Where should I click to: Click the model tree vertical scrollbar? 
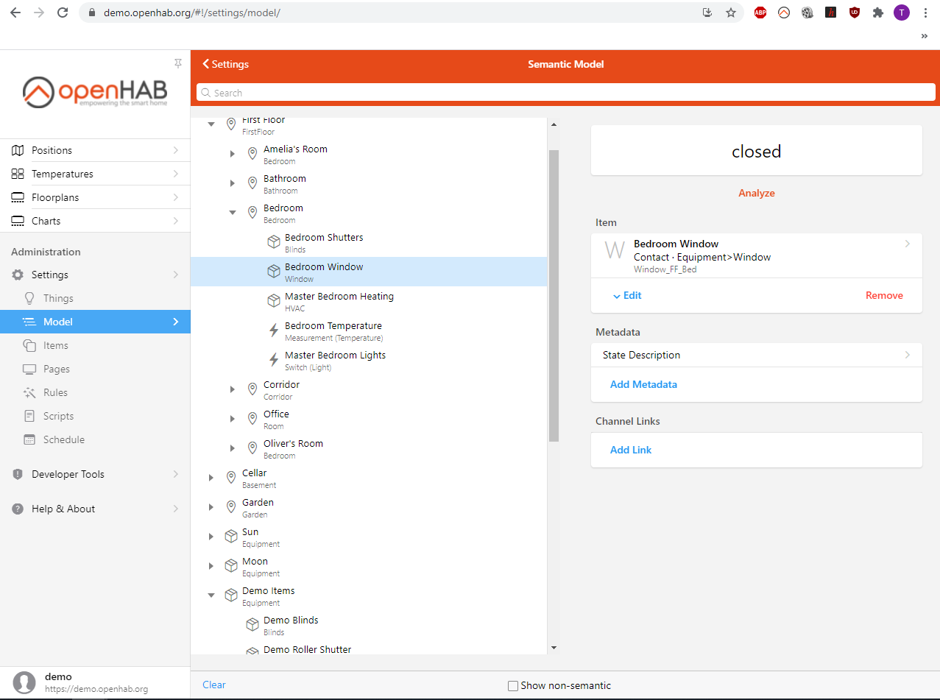coord(554,294)
